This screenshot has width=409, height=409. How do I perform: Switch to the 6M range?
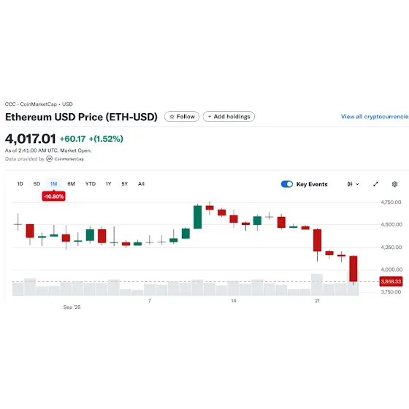[72, 184]
